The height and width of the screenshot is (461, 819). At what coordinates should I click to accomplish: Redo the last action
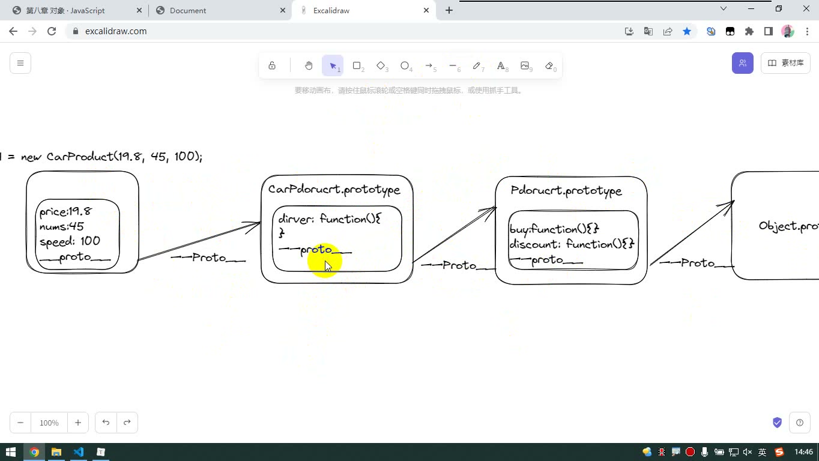(x=127, y=423)
